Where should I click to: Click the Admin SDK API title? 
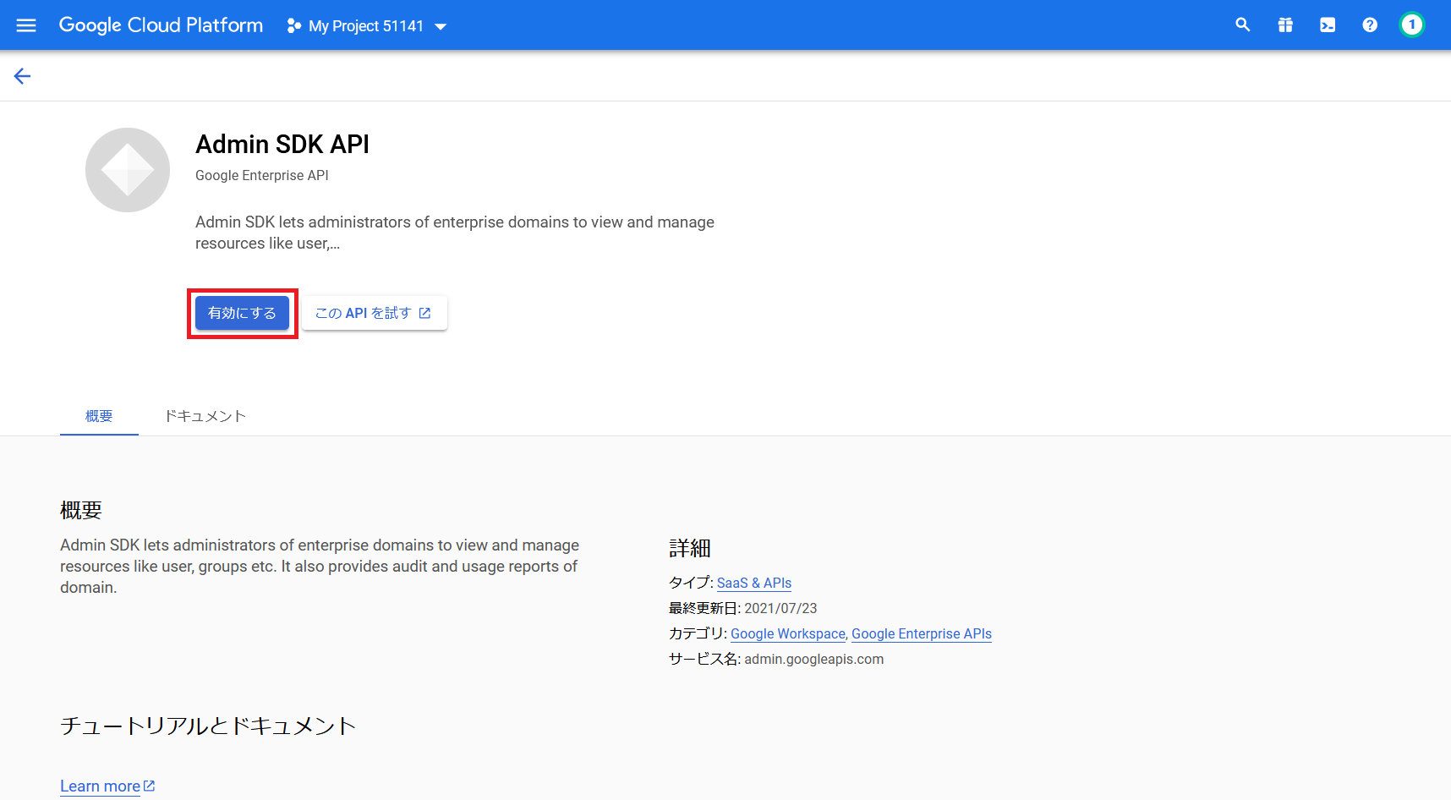(x=282, y=144)
